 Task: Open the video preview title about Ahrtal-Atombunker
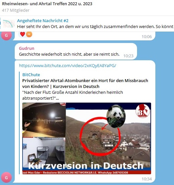(85, 83)
